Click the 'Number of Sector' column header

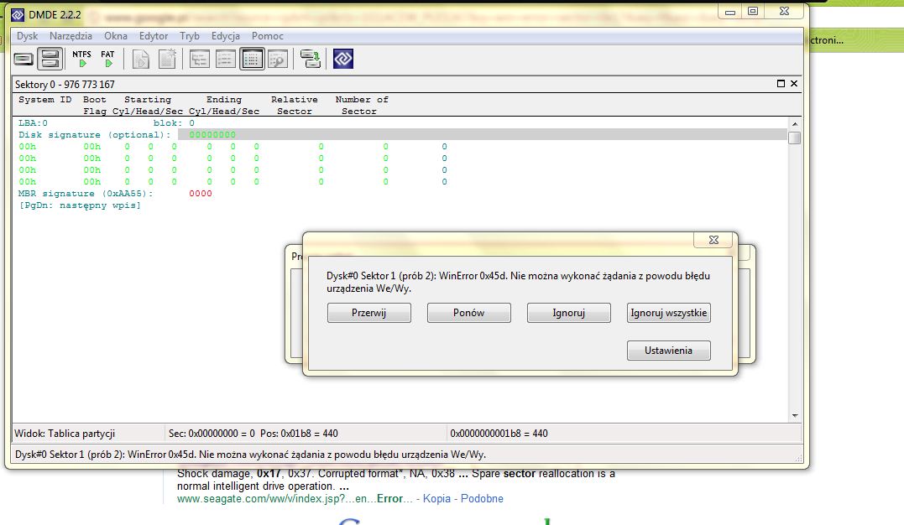362,106
